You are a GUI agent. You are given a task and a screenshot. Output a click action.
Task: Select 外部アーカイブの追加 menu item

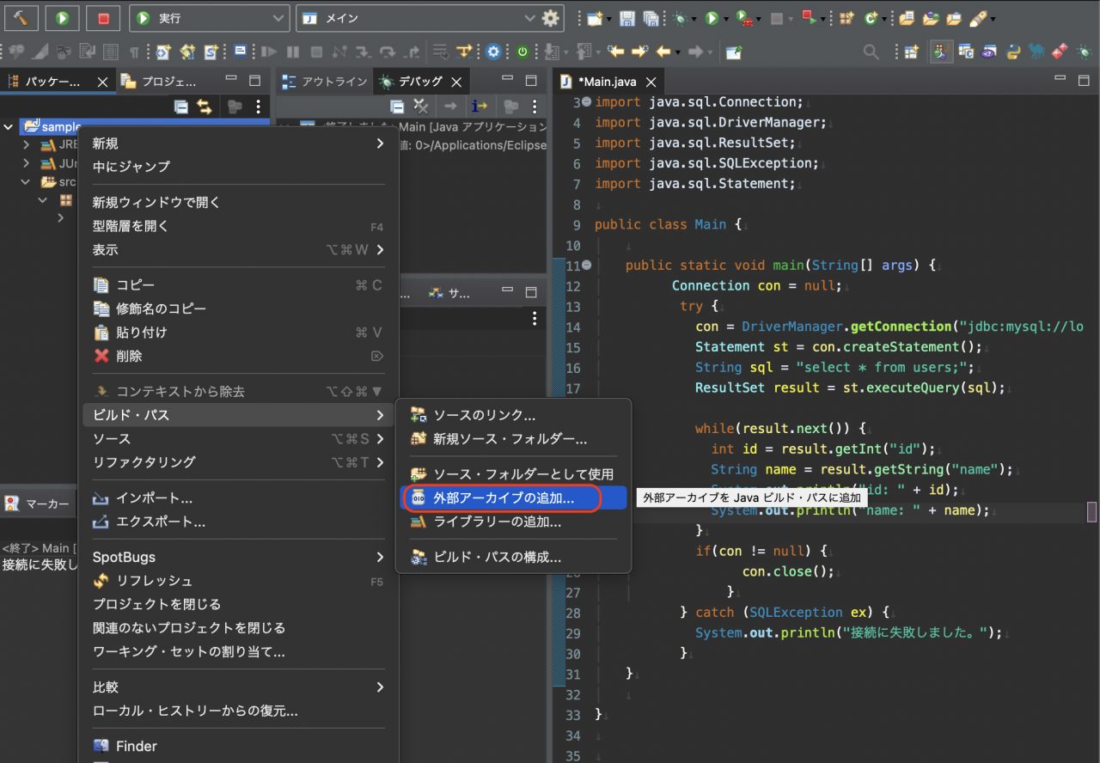(514, 497)
